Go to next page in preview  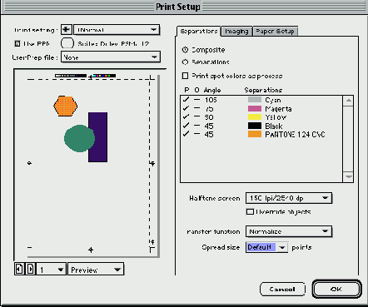30,269
